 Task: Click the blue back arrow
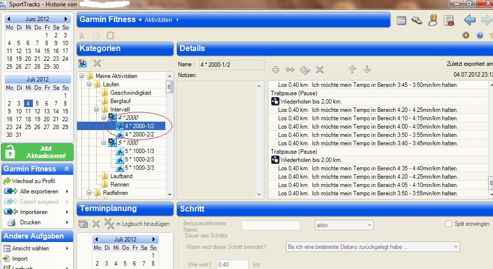coord(469,20)
